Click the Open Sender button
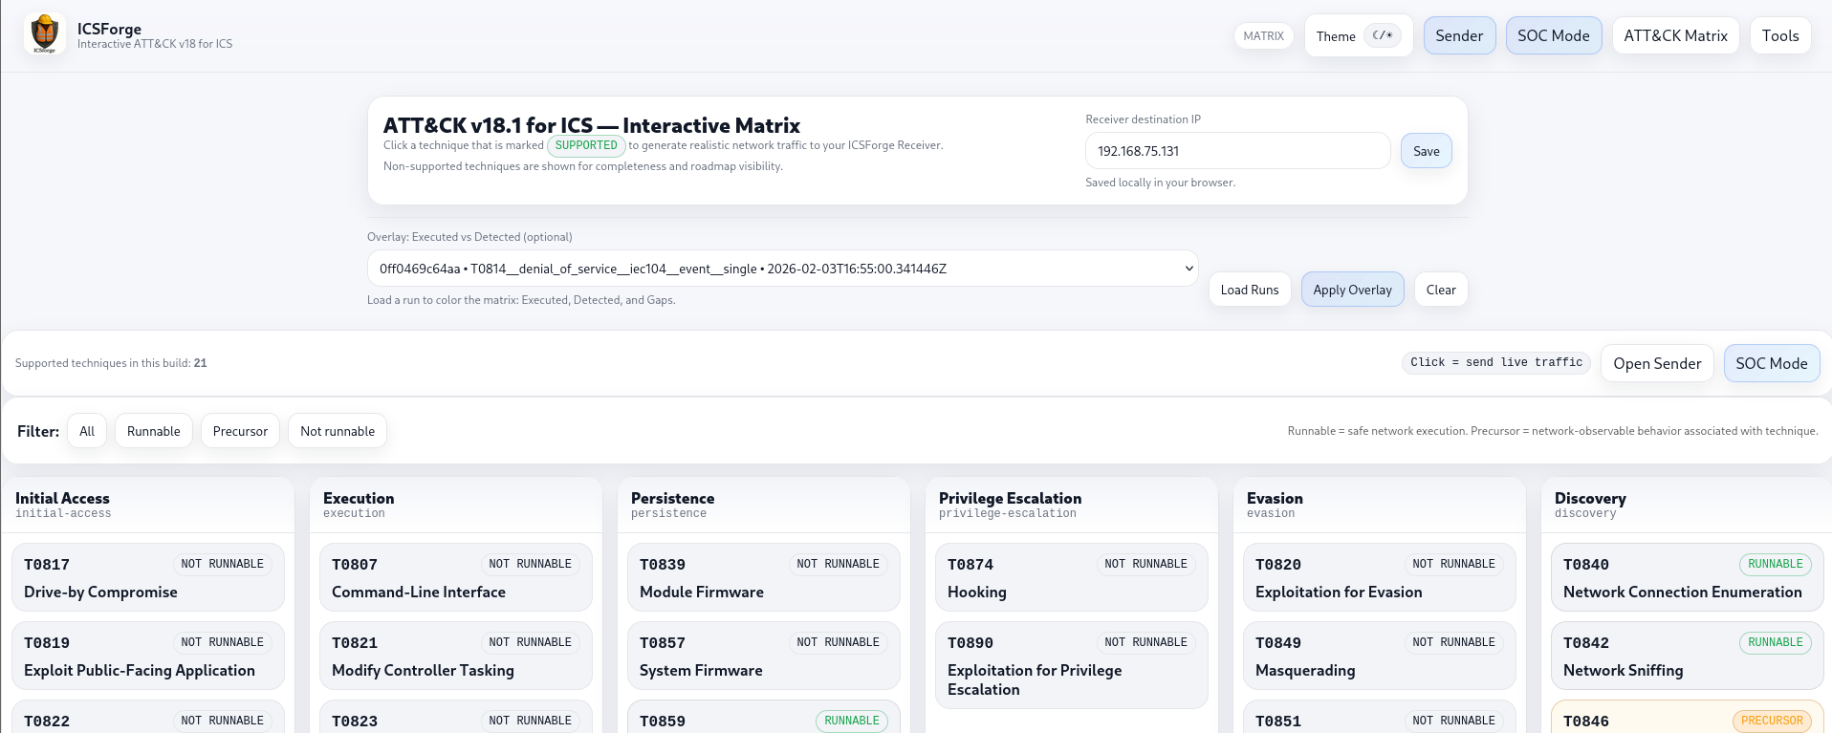The height and width of the screenshot is (733, 1832). coord(1656,363)
